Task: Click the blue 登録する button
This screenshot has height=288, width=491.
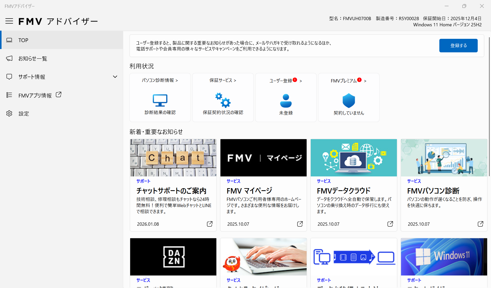Action: click(458, 45)
